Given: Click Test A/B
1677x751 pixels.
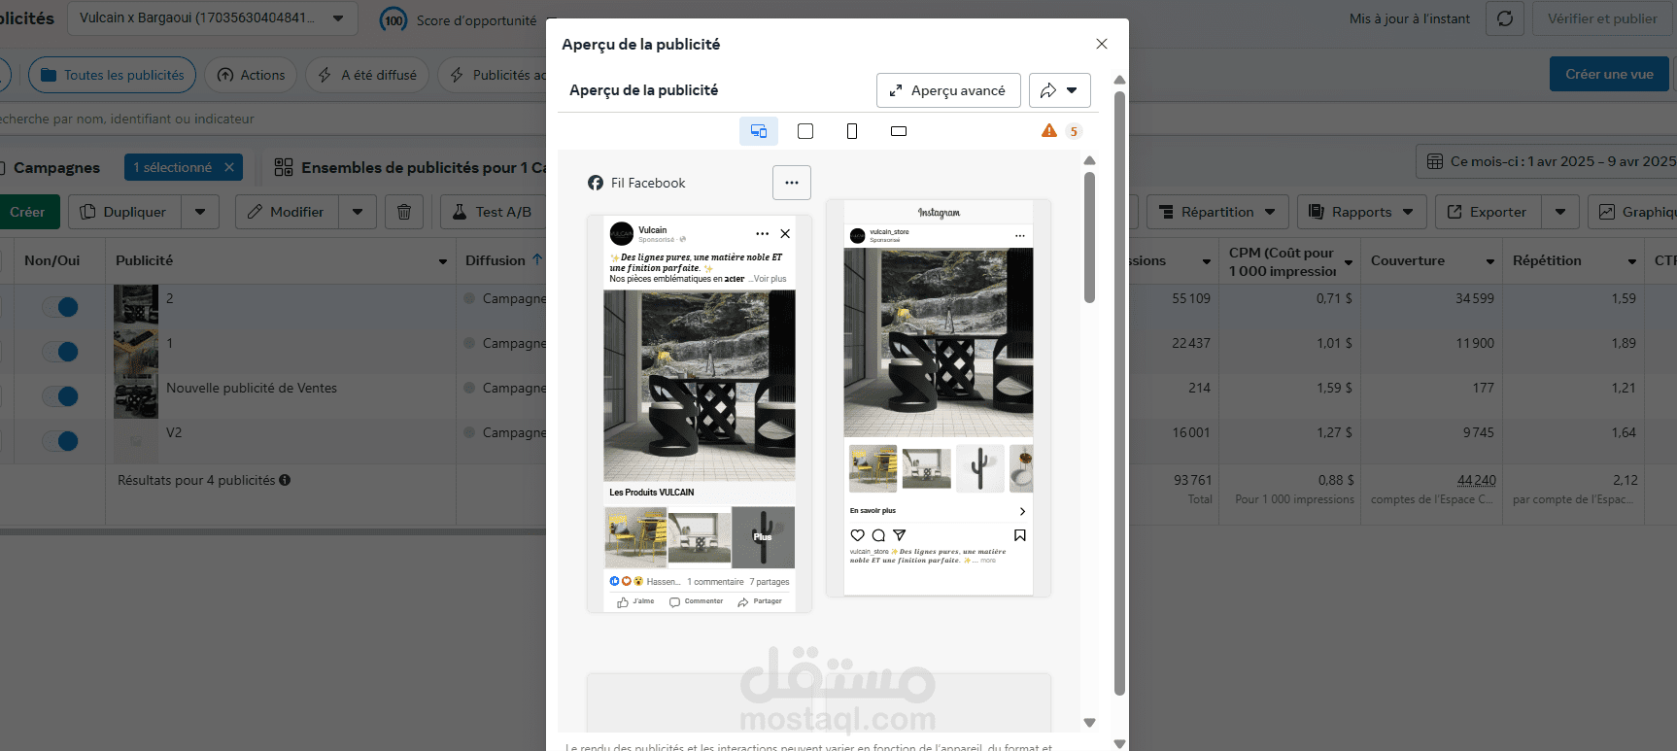Looking at the screenshot, I should [x=494, y=212].
